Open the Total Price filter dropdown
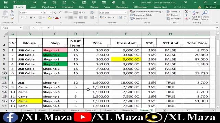This screenshot has width=220, height=123. click(208, 46)
